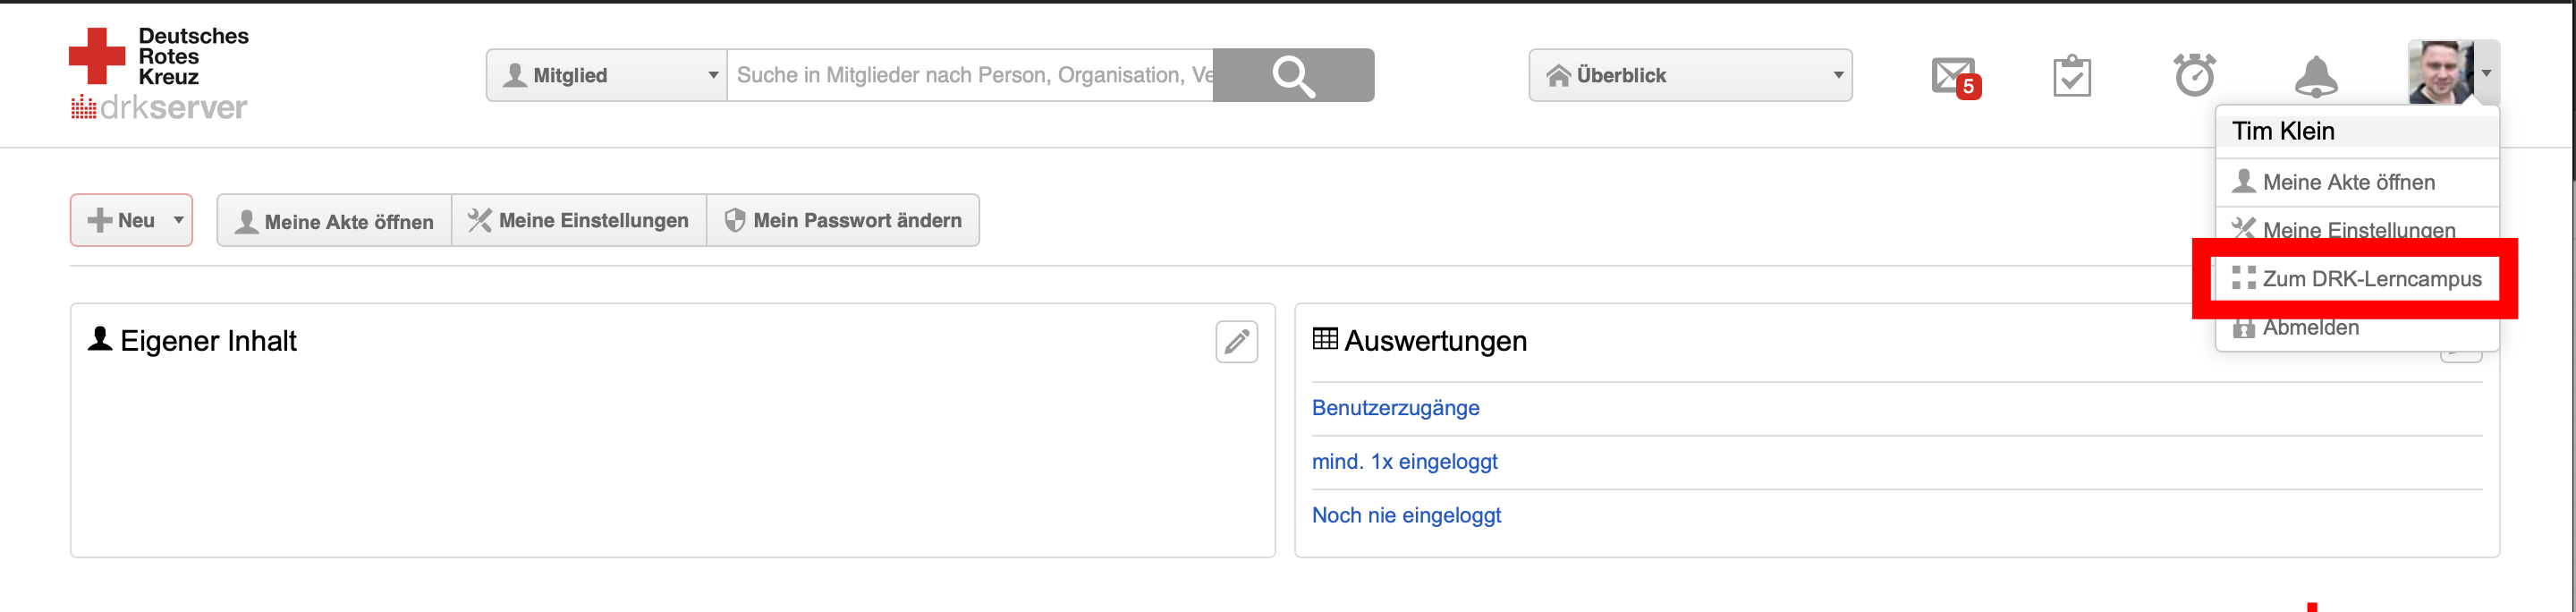The height and width of the screenshot is (612, 2576).
Task: Choose Abmelden in the user menu
Action: (2309, 328)
